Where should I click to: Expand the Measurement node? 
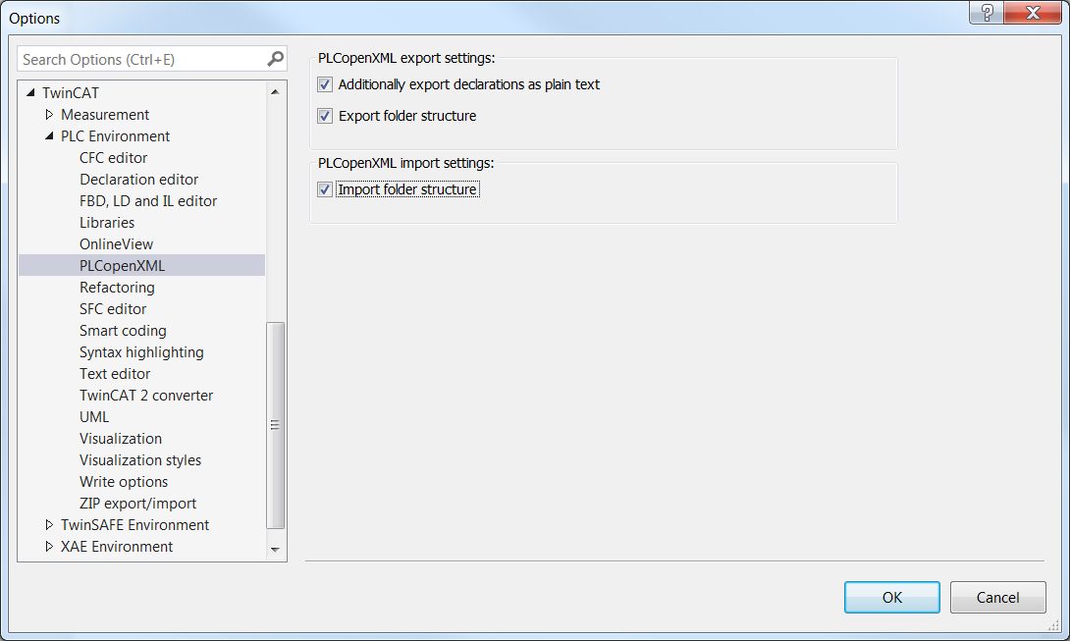point(49,114)
